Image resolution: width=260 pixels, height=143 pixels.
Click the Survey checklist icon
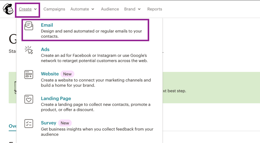click(29, 123)
